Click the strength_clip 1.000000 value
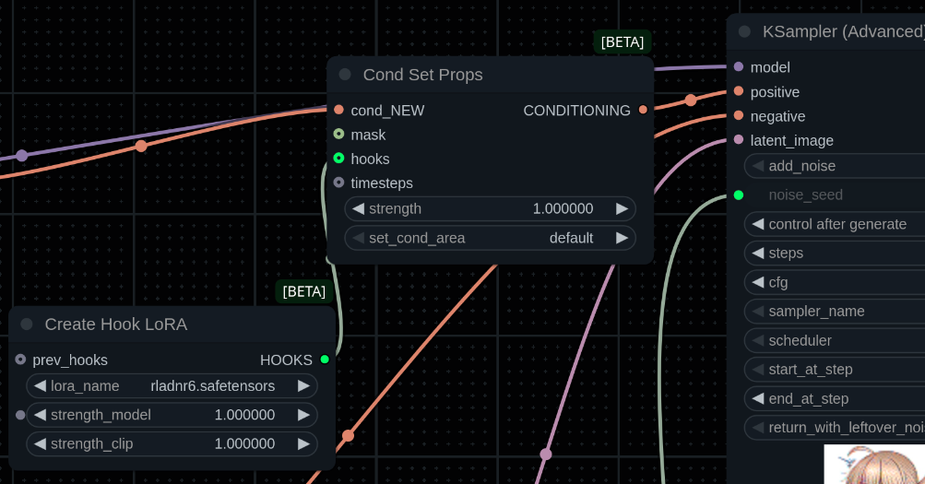The height and width of the screenshot is (484, 925). [x=244, y=444]
